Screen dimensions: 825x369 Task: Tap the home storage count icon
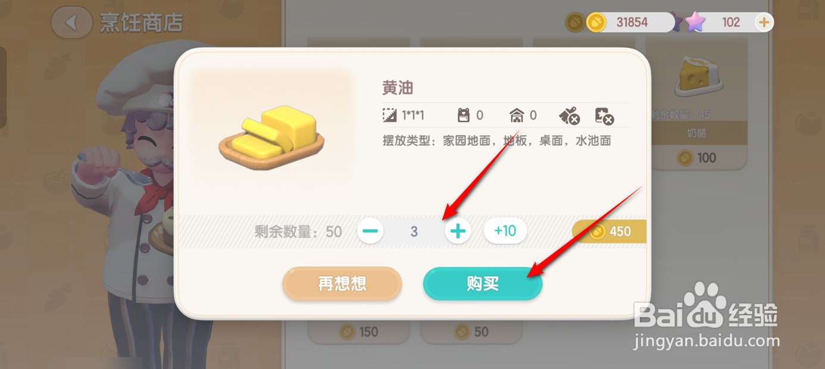(517, 115)
